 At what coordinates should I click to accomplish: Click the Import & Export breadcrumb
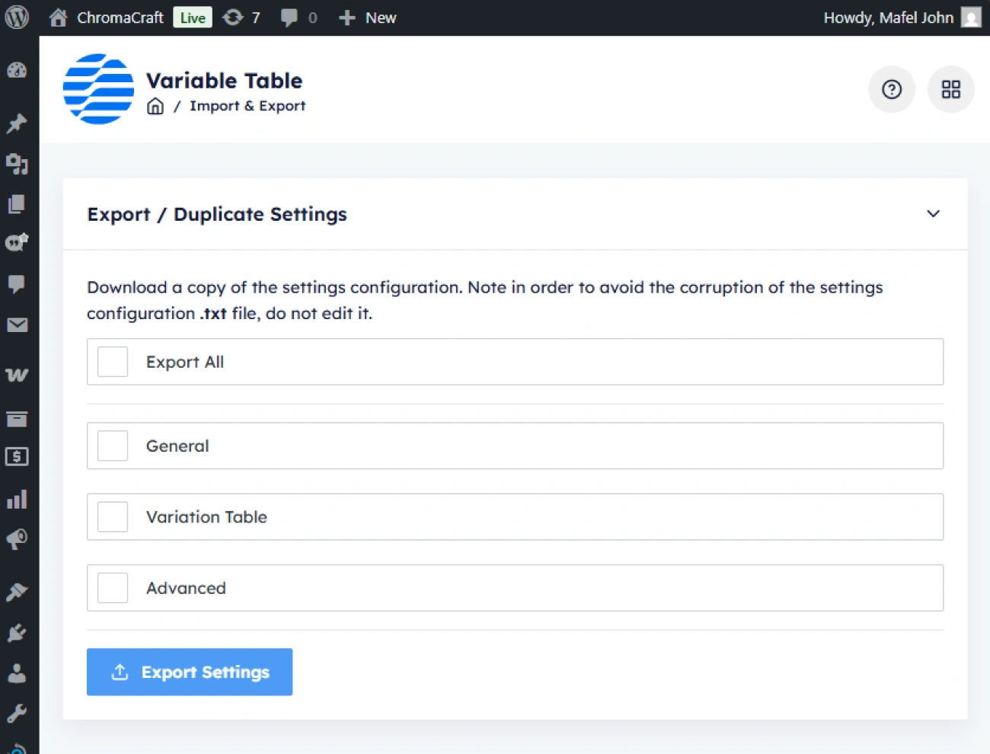pos(247,106)
